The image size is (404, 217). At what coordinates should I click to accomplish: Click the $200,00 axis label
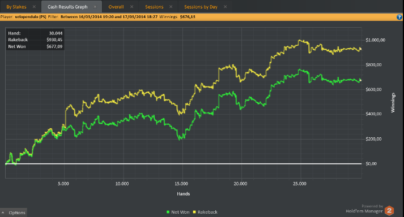click(x=373, y=139)
